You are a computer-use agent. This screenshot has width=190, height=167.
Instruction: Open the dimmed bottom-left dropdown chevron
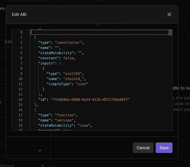point(40,151)
